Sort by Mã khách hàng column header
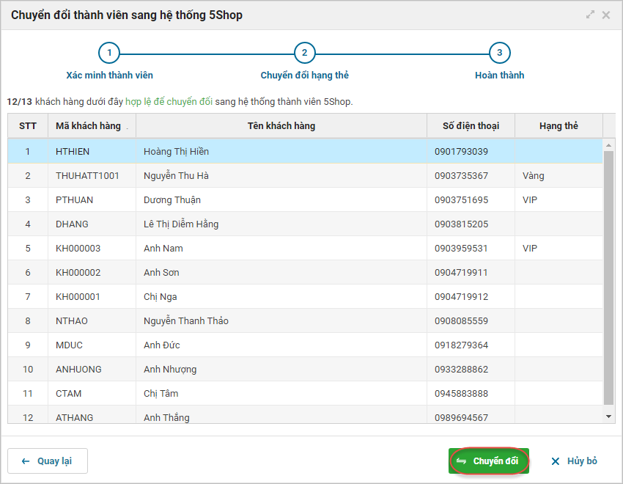This screenshot has width=623, height=484. point(88,126)
